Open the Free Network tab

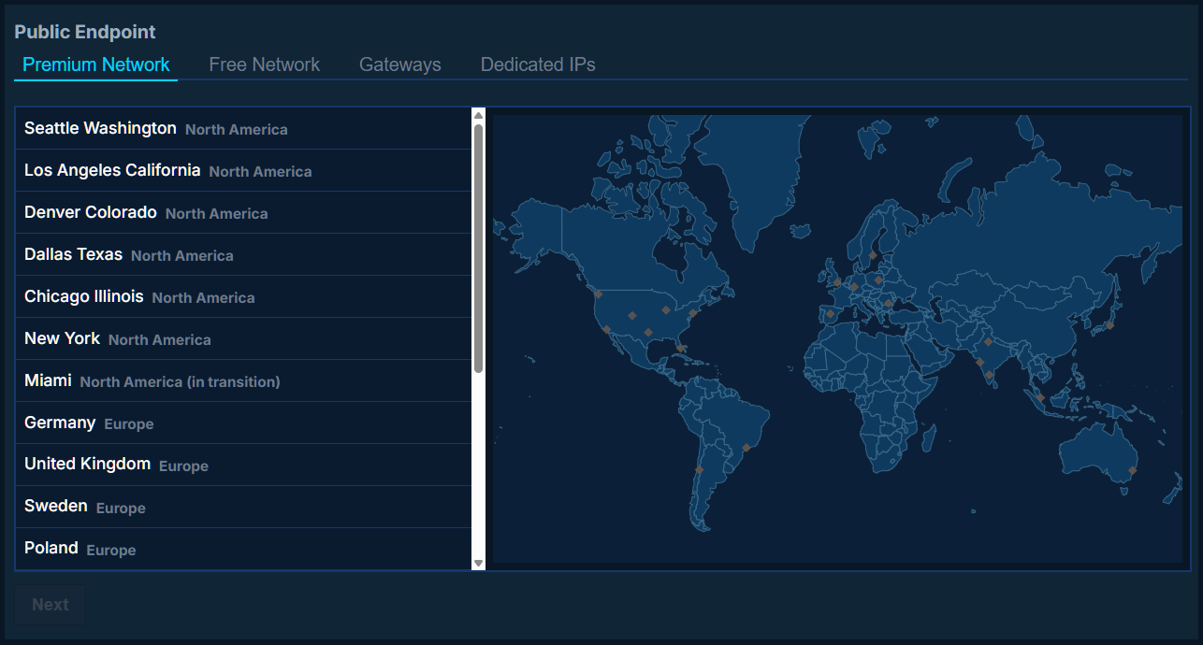click(x=265, y=64)
